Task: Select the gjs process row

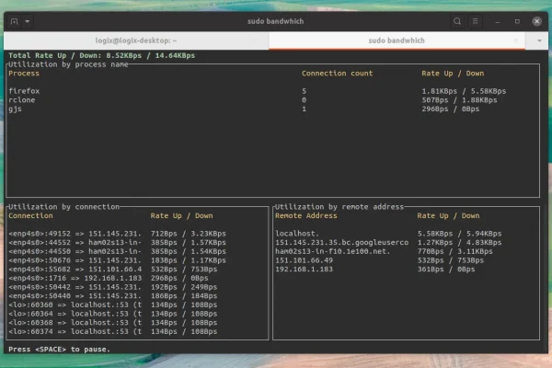Action: 244,109
